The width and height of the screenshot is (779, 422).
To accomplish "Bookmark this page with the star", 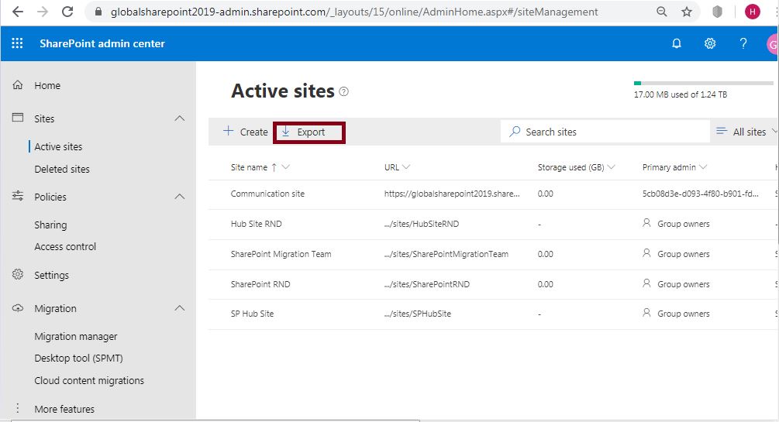I will 687,12.
